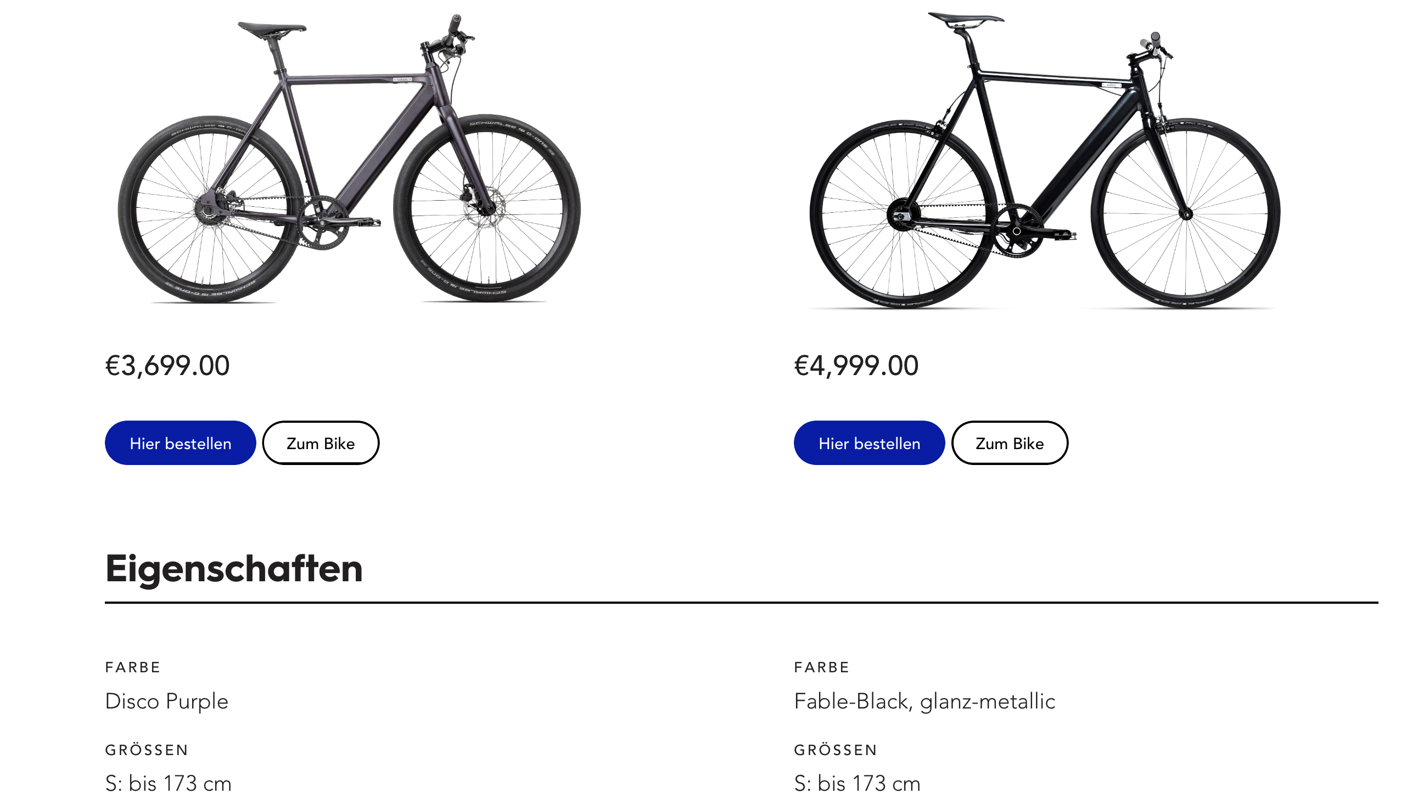
Task: Open Zum Bike for the Fable-Black bike
Action: (x=1009, y=443)
